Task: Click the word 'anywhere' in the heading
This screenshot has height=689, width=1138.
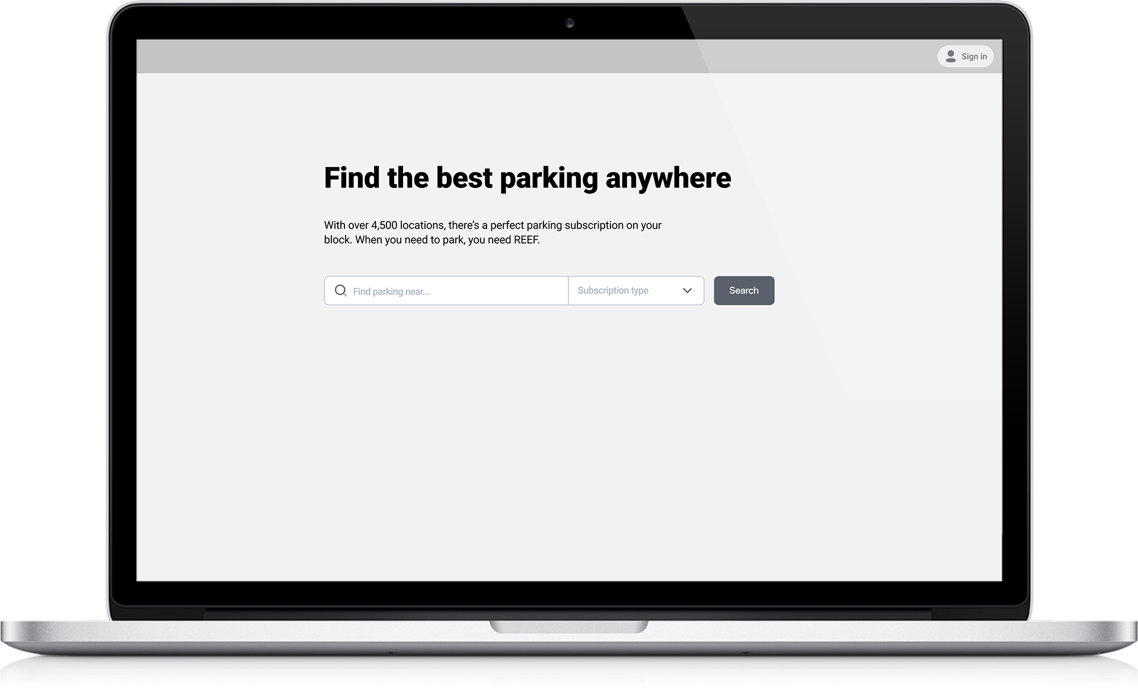Action: [x=668, y=178]
